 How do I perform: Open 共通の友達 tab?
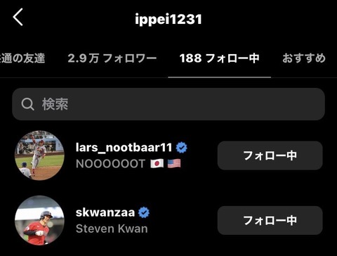click(22, 58)
